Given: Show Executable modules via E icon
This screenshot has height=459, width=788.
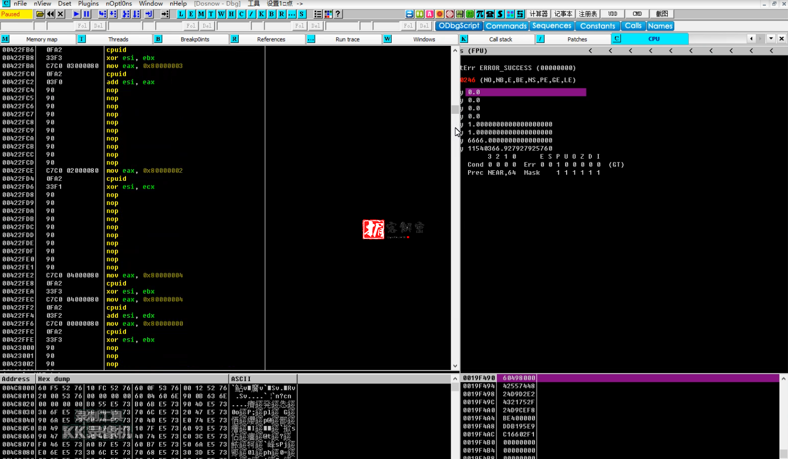Looking at the screenshot, I should 191,14.
